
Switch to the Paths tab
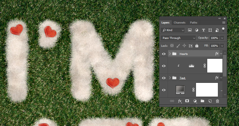click(x=193, y=23)
